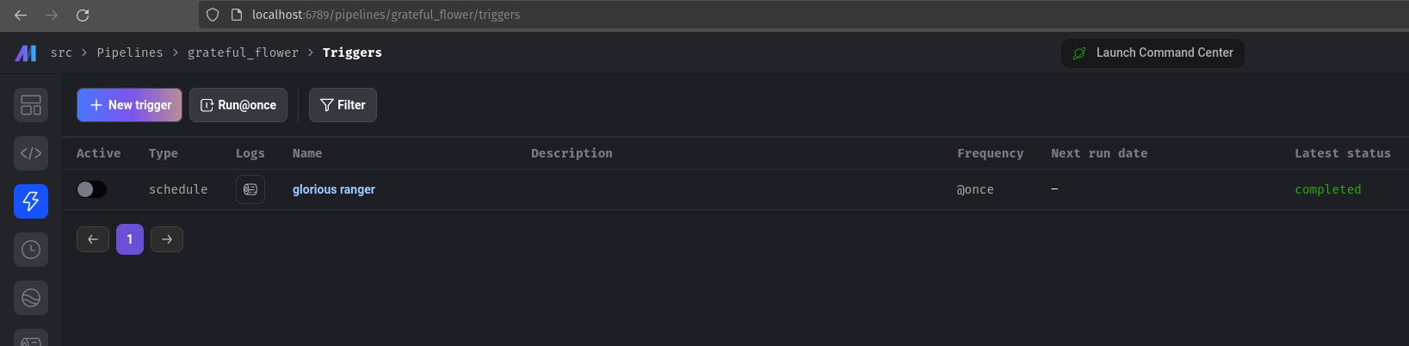Toggle glorious ranger trigger active switch
Screen dimensions: 1409x346
point(91,189)
